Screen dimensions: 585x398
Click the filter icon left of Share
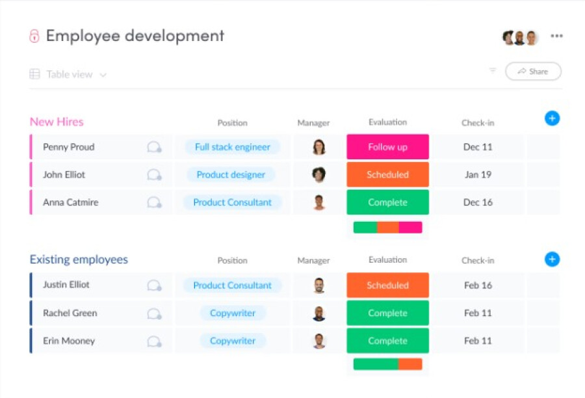[493, 70]
